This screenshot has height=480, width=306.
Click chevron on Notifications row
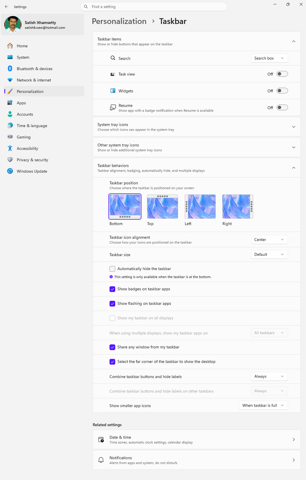(294, 460)
